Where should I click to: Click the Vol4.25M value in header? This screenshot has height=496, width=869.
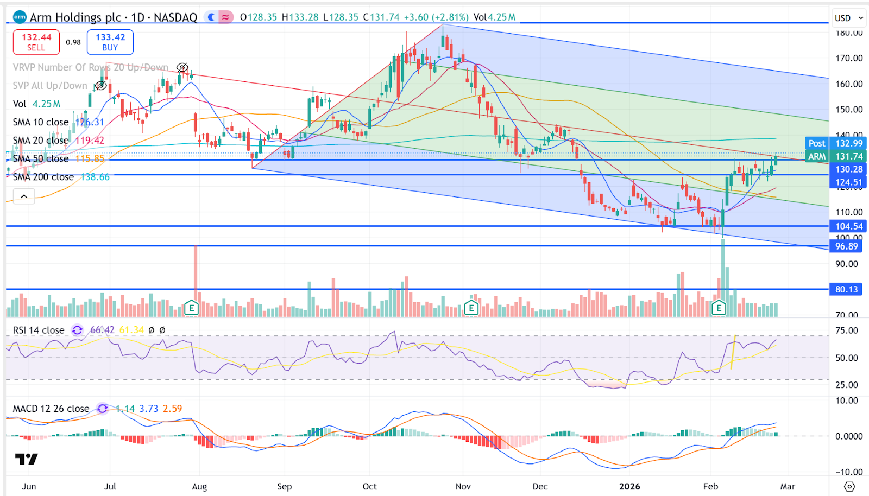click(494, 17)
